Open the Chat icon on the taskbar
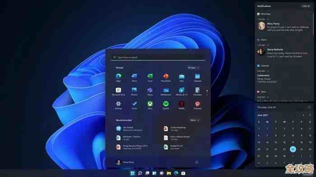This screenshot has height=177, width=316. [x=162, y=173]
